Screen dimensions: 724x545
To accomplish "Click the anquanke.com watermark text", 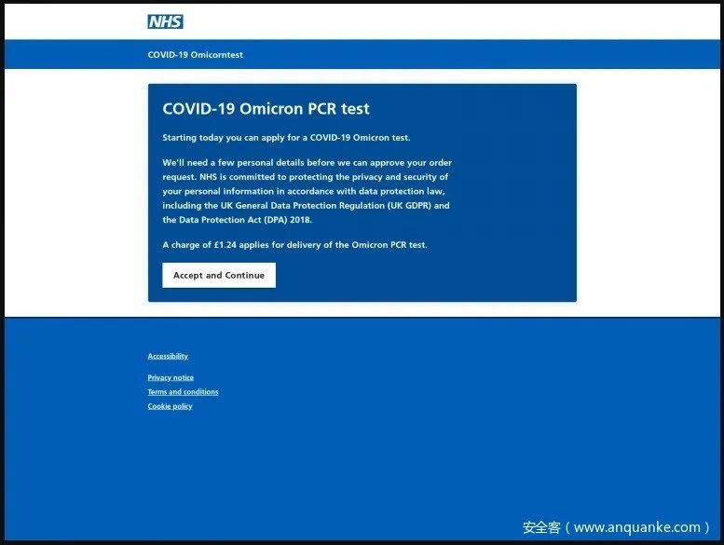I will point(637,527).
